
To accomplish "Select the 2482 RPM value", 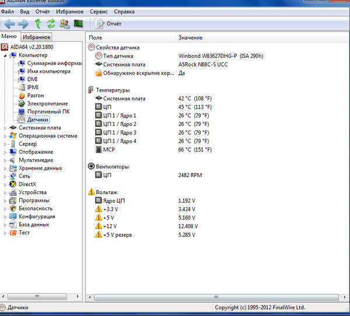I will [x=190, y=175].
